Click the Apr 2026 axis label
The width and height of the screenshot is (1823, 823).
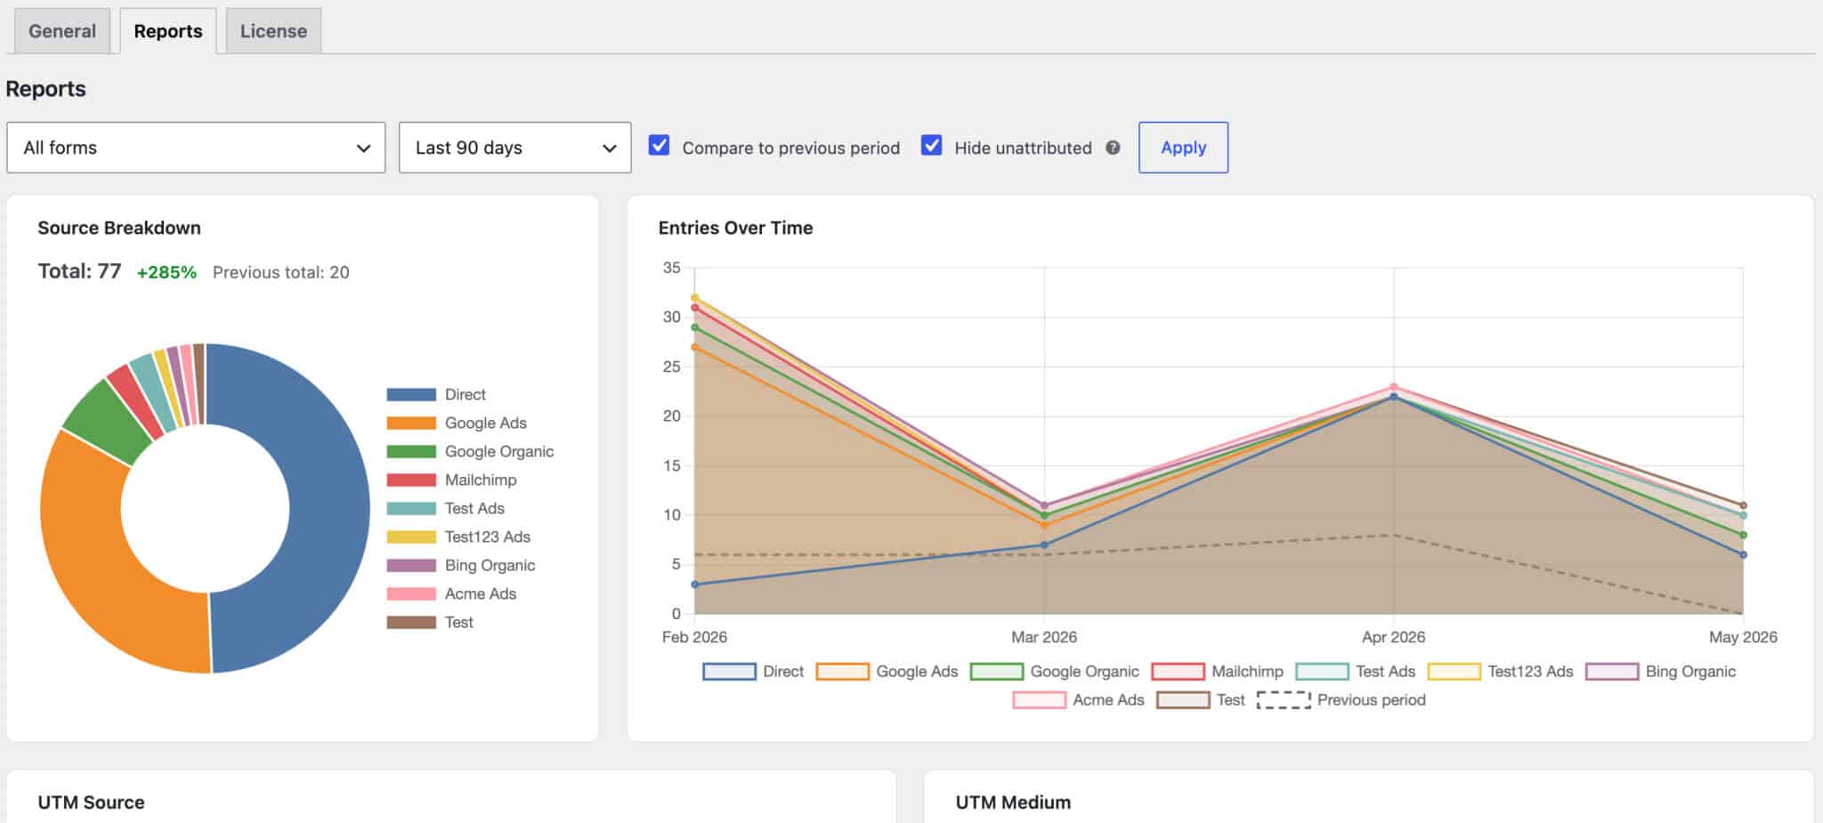click(x=1393, y=637)
